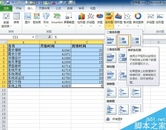Select the 2-D 100% stacked bar chart
Screen dimensions: 166x130
point(136,41)
